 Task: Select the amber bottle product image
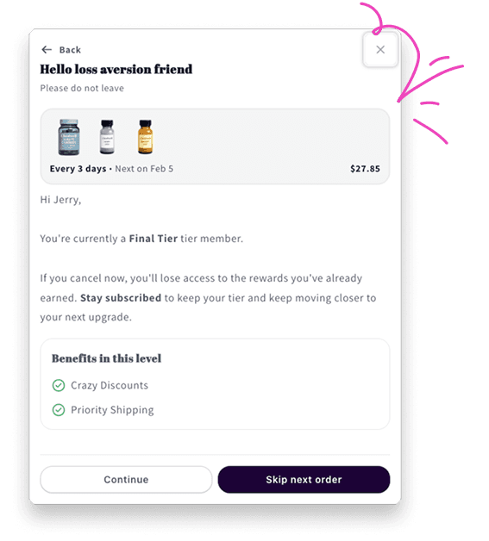(146, 137)
